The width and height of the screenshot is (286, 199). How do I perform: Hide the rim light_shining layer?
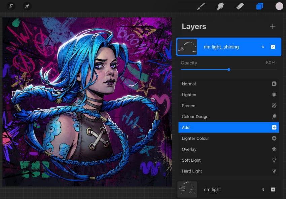(273, 47)
